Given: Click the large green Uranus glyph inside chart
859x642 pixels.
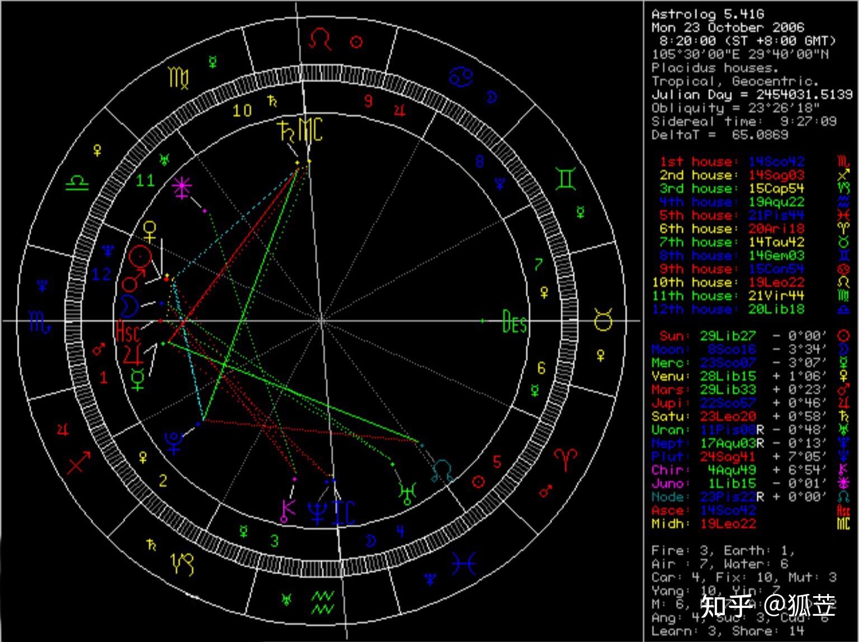Looking at the screenshot, I should 407,493.
